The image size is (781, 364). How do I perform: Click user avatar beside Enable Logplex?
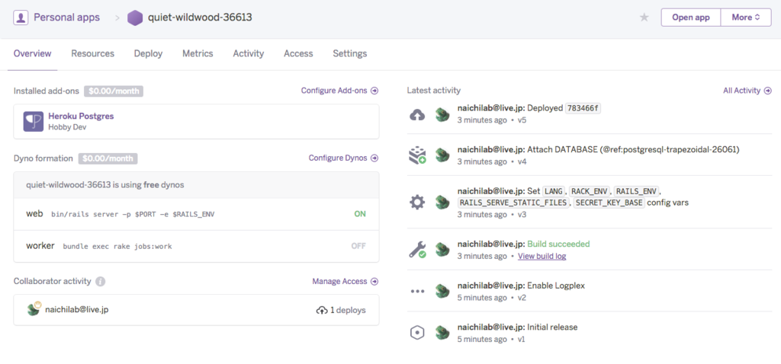pos(442,292)
